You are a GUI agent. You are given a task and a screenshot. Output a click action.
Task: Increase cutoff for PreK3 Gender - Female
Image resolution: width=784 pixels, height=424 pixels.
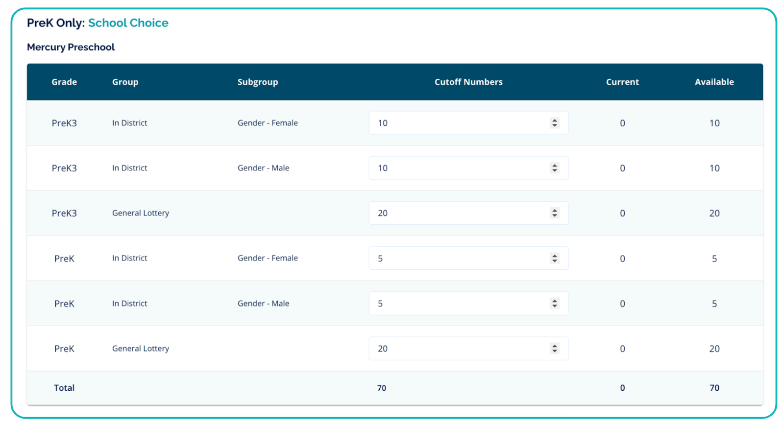tap(554, 120)
